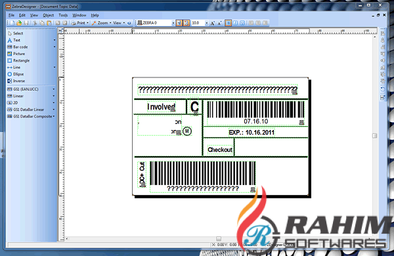Click the topmost align icon in right toolbar
This screenshot has width=394, height=256.
(x=383, y=33)
